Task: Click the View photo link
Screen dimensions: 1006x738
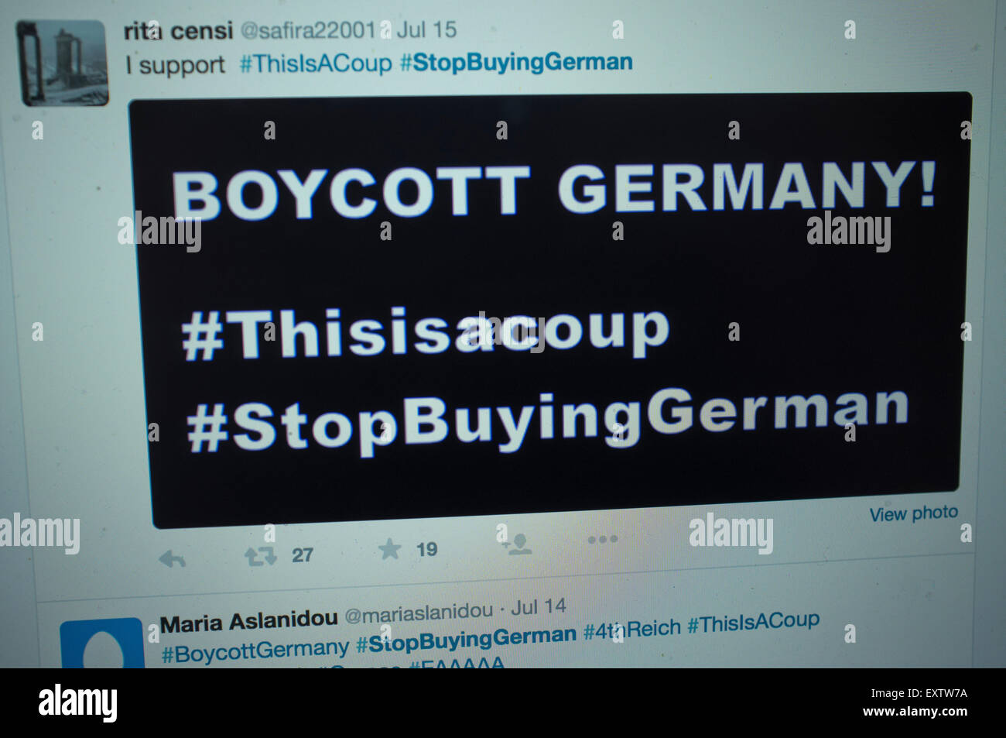Action: [913, 513]
